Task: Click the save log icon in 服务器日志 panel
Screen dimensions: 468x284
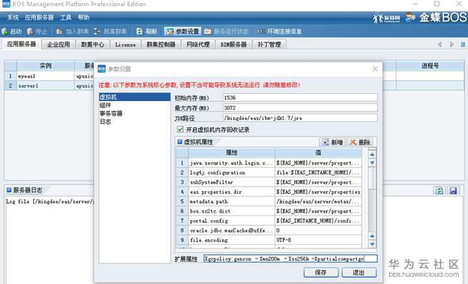Action: [453, 191]
